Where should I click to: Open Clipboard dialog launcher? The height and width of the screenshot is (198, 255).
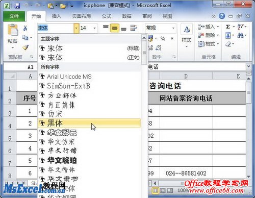tap(32, 57)
